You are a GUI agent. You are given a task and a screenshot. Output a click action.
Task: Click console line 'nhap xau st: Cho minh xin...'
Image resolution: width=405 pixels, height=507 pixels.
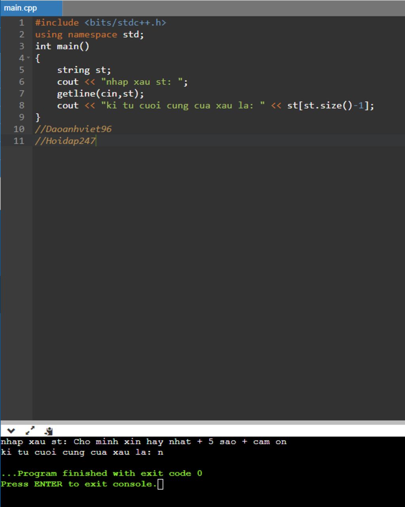(144, 442)
